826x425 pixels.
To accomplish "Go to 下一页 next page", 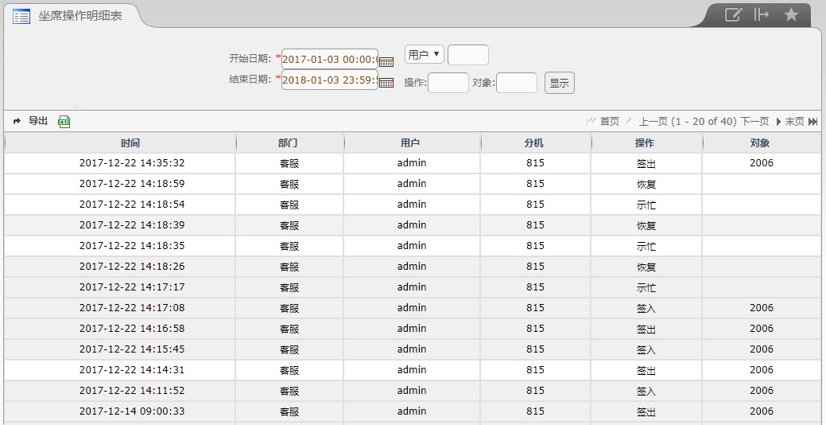I will 755,122.
